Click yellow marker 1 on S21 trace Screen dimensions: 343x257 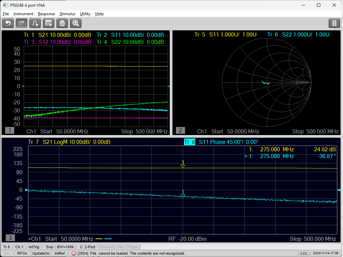(x=183, y=164)
